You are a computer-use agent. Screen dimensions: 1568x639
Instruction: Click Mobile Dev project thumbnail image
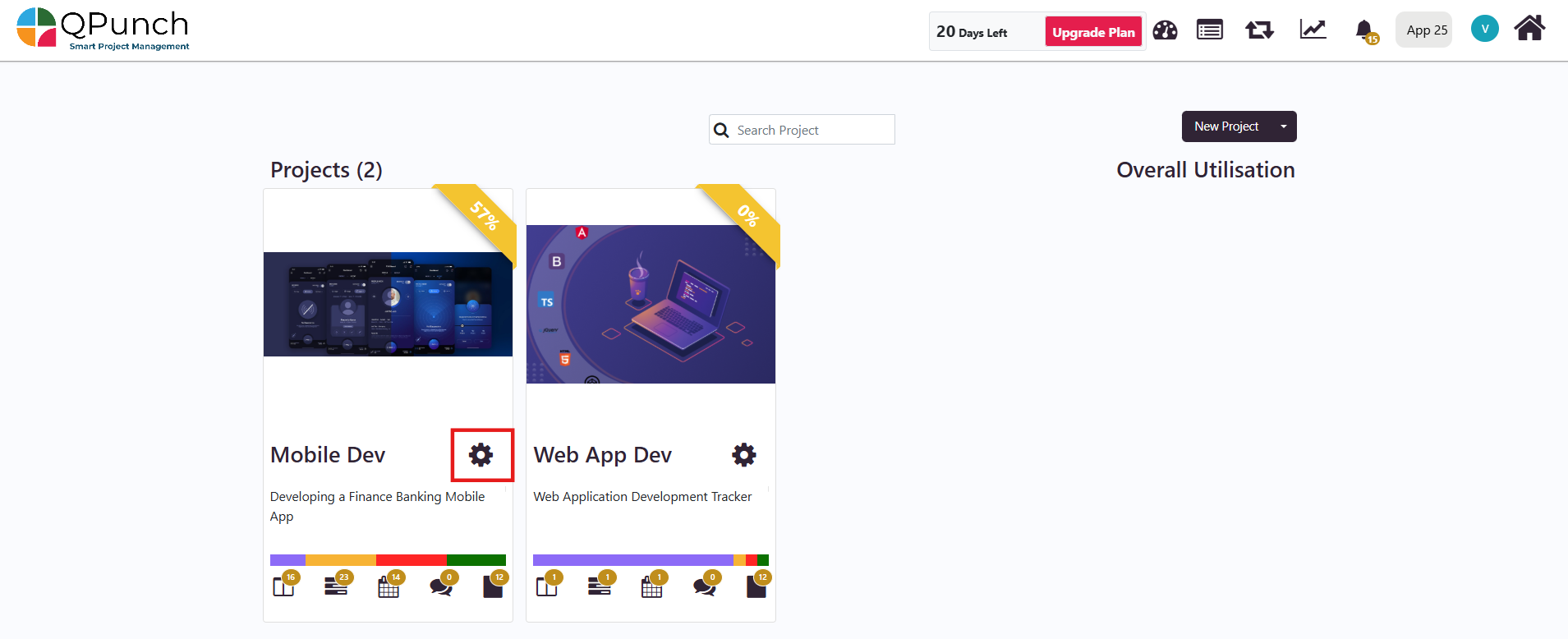click(388, 304)
